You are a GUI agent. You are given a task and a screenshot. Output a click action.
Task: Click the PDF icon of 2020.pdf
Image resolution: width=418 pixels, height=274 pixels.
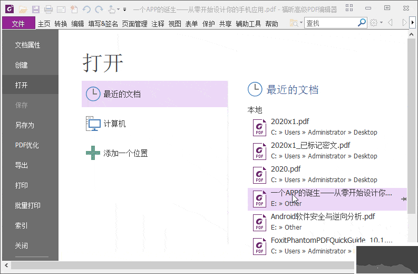coord(259,175)
